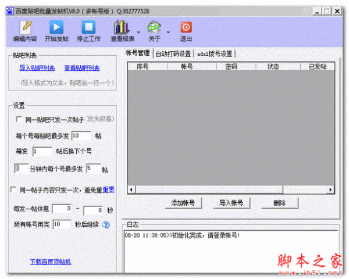Viewport: 349px width, 279px height.
Task: Click the 已发帖 column header
Action: pyautogui.click(x=318, y=66)
